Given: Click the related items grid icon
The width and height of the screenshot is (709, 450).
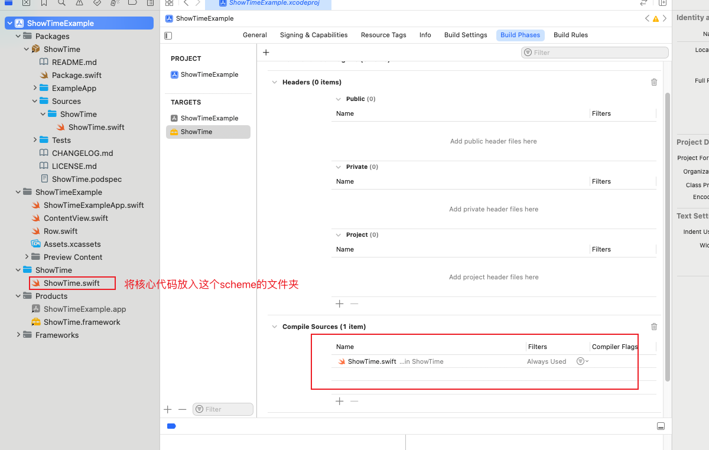Looking at the screenshot, I should 169,3.
